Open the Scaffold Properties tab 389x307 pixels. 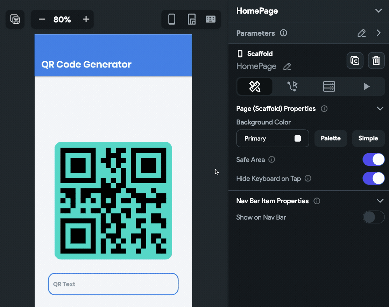click(x=255, y=86)
